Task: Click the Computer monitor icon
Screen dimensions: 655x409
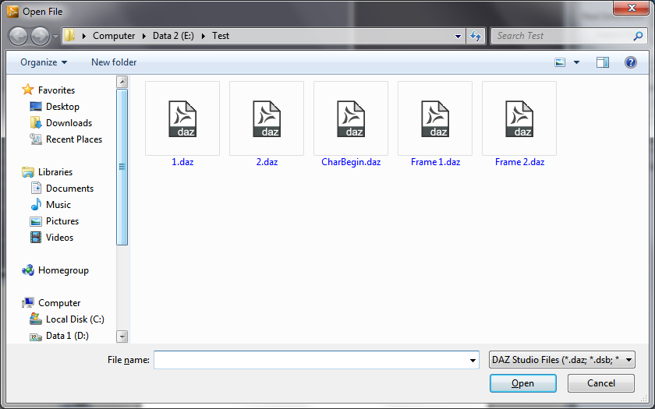Action: [28, 302]
